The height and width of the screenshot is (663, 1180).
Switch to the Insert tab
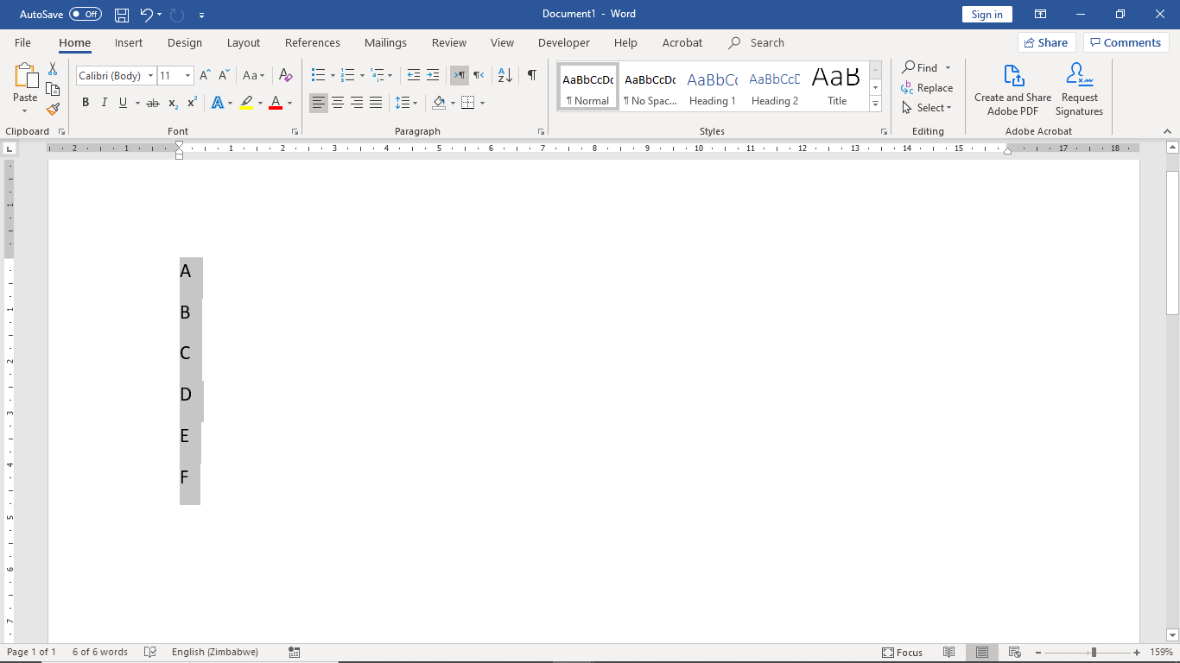tap(129, 42)
